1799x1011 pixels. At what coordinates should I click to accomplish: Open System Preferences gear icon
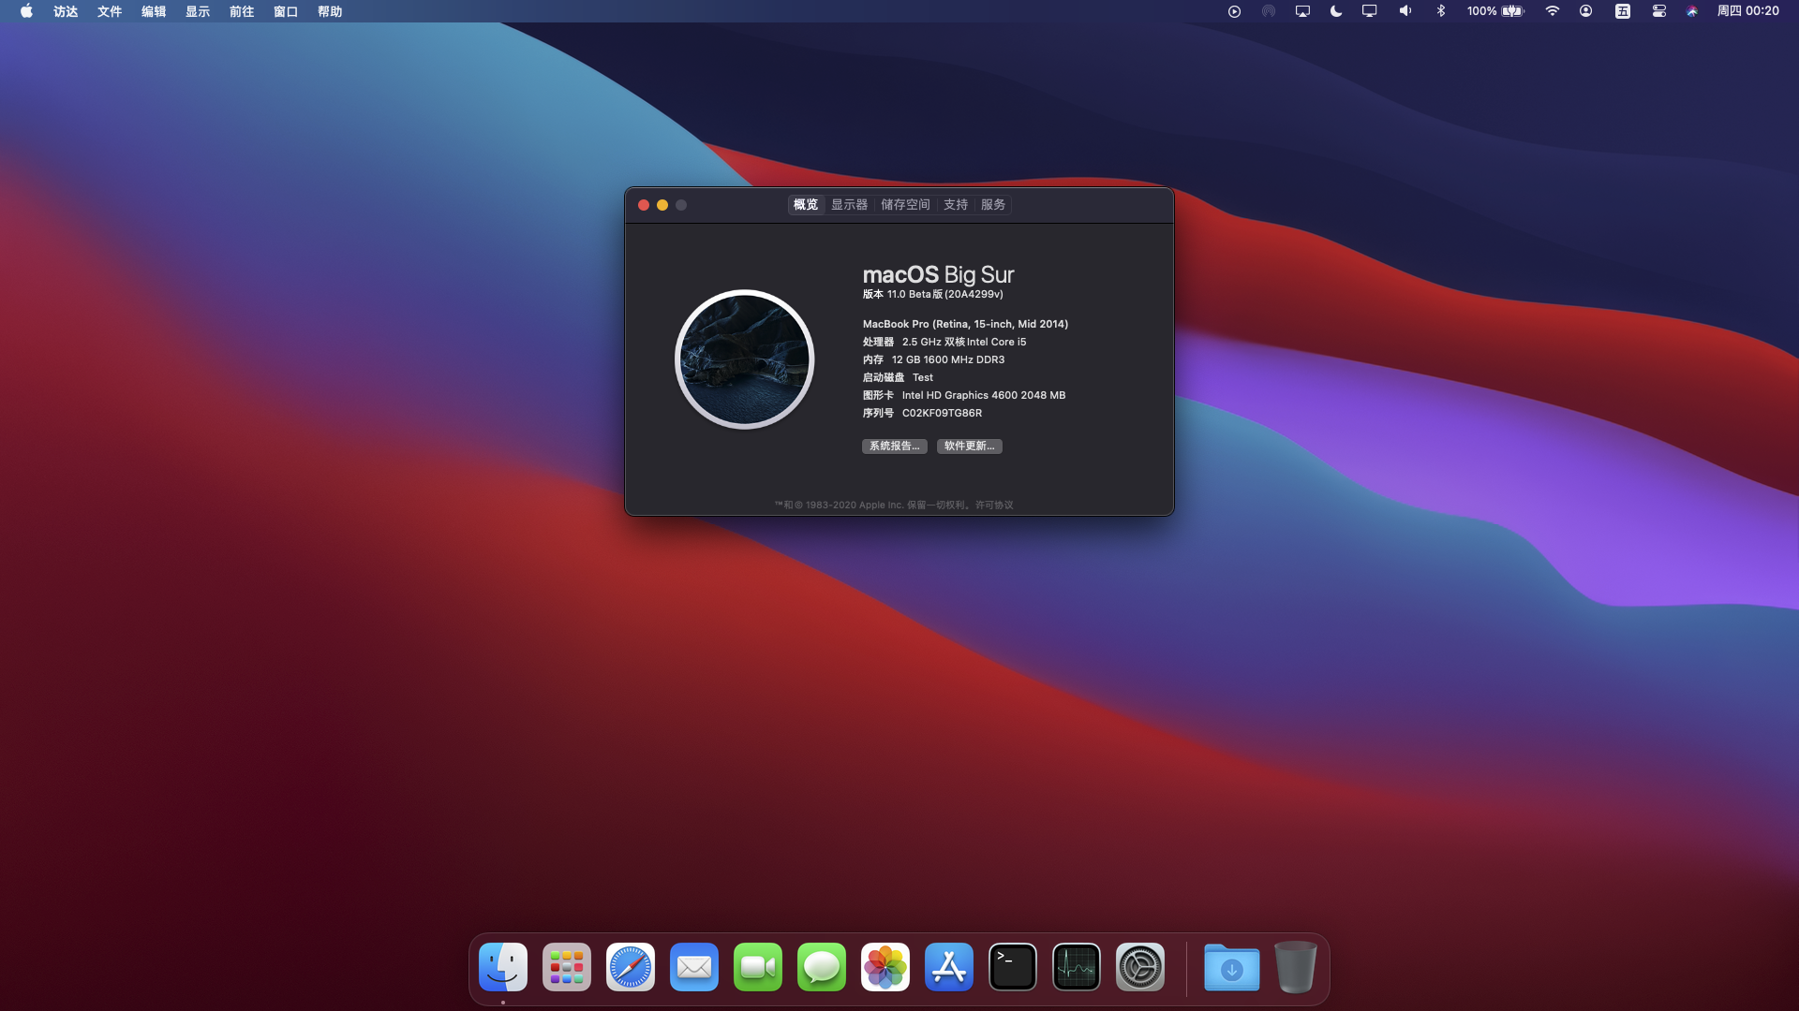pos(1140,967)
